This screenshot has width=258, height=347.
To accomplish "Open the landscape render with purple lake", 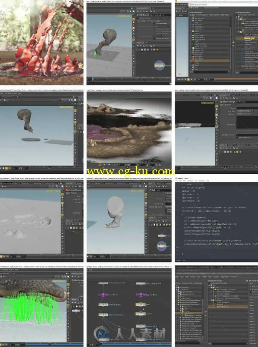I will click(x=129, y=130).
